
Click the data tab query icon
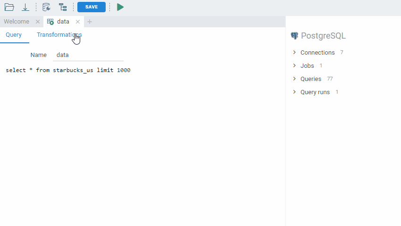50,22
